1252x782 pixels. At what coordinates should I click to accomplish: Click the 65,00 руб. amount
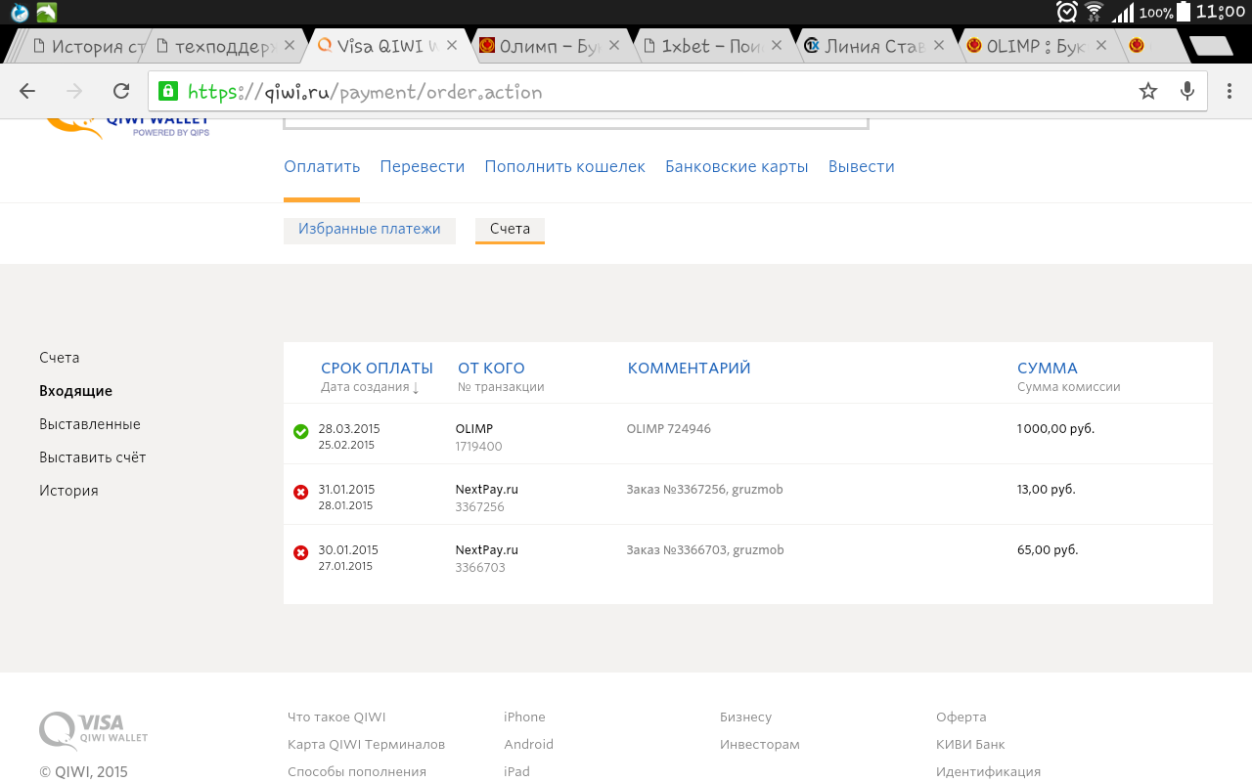click(1048, 550)
